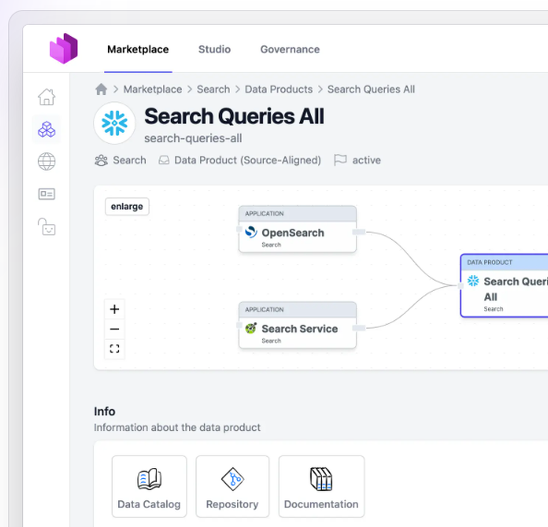
Task: Open the Data Catalog card
Action: pos(149,486)
